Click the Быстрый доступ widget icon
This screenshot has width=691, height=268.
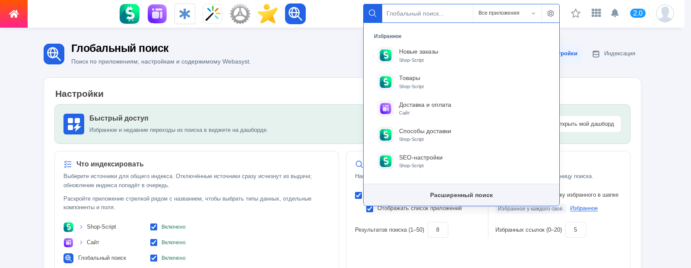[74, 124]
